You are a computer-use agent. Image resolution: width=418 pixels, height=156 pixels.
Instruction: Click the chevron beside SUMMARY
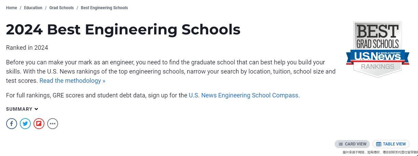coord(36,109)
